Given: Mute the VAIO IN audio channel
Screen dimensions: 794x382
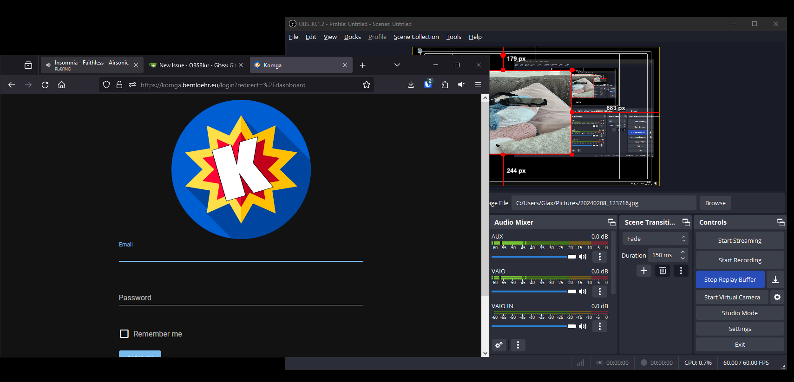Looking at the screenshot, I should [583, 326].
